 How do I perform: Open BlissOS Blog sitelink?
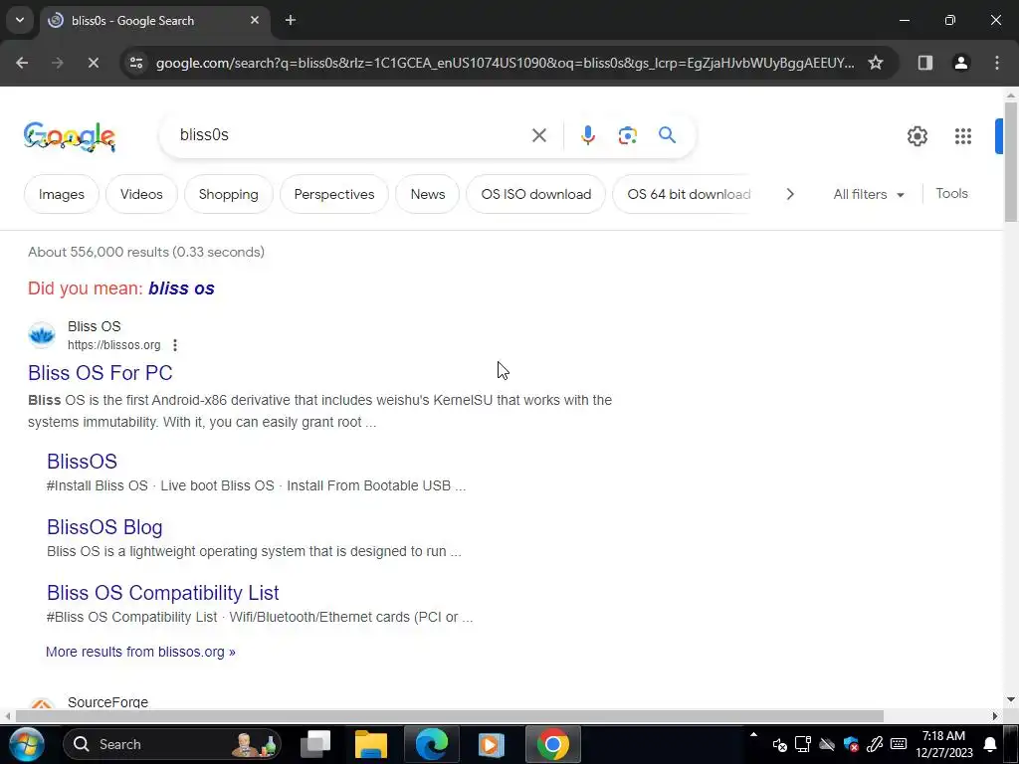pyautogui.click(x=104, y=527)
